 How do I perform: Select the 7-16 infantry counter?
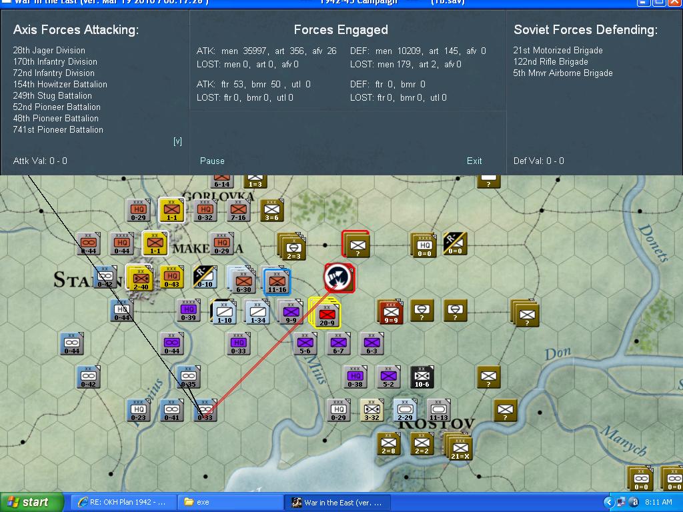click(x=238, y=210)
